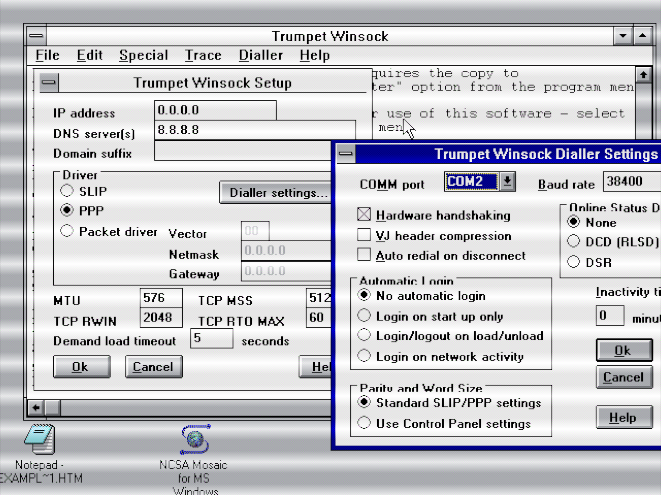Screen dimensions: 661x495
Task: Open Dialler Settings dialog control menu box
Action: pyautogui.click(x=346, y=153)
